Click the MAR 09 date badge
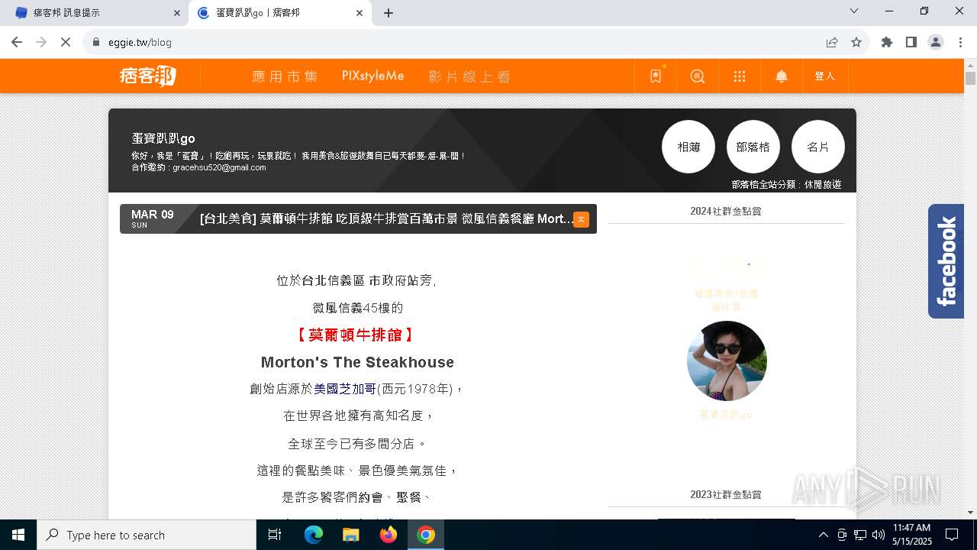The height and width of the screenshot is (550, 977). tap(153, 218)
